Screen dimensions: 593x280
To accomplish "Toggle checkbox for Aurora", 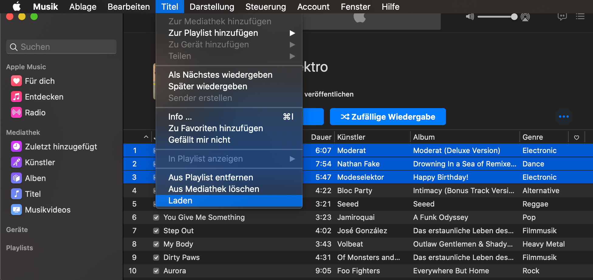I will 156,271.
